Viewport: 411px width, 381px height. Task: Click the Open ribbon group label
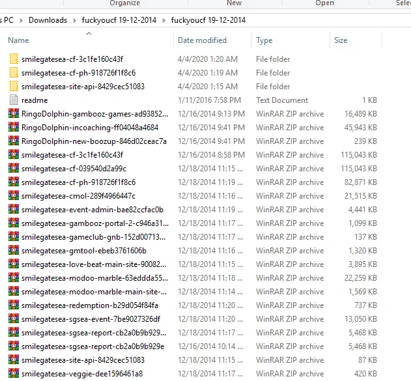[324, 3]
